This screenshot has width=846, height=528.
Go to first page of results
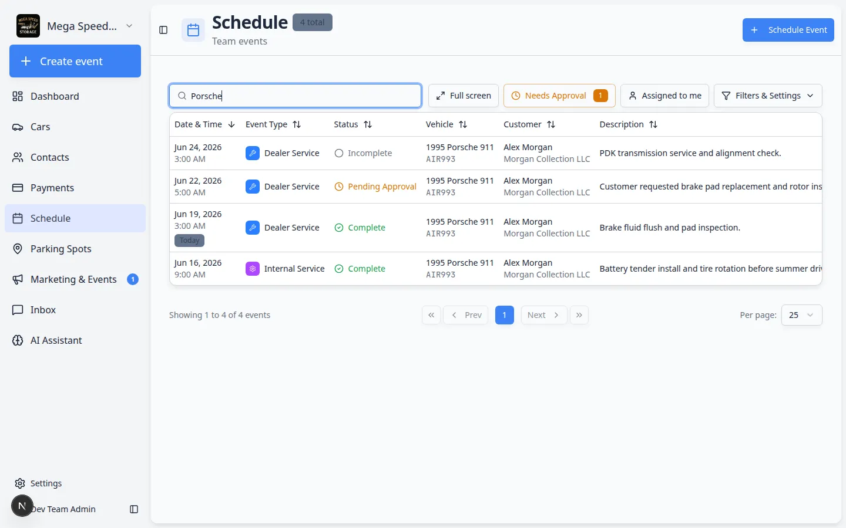[431, 315]
